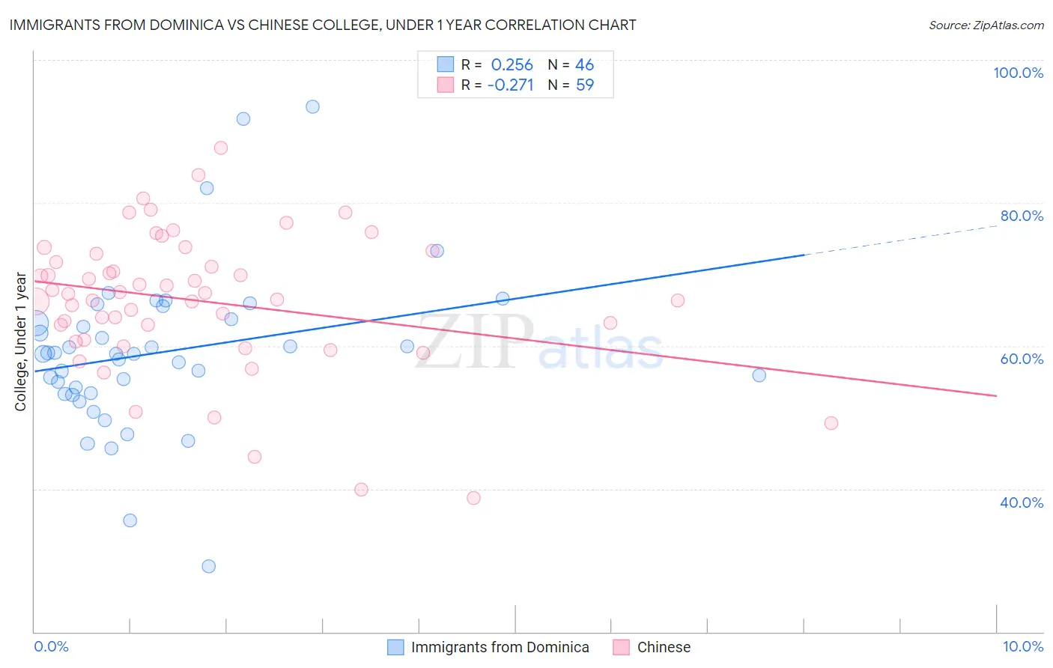
Task: Click the topmost blue data point near 93%
Action: (312, 106)
